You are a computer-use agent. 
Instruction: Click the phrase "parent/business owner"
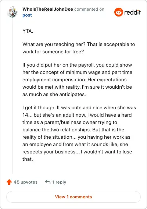71,122
